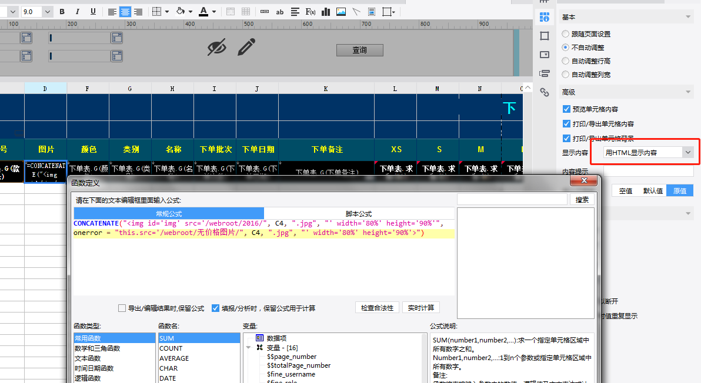Open the cell attributes panel icon
The width and height of the screenshot is (701, 383).
click(x=545, y=17)
